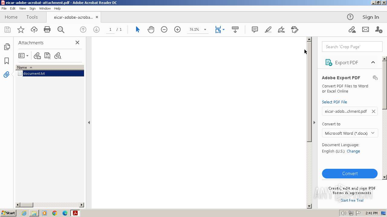The width and height of the screenshot is (387, 217).
Task: Switch to Home tab
Action: point(11,17)
